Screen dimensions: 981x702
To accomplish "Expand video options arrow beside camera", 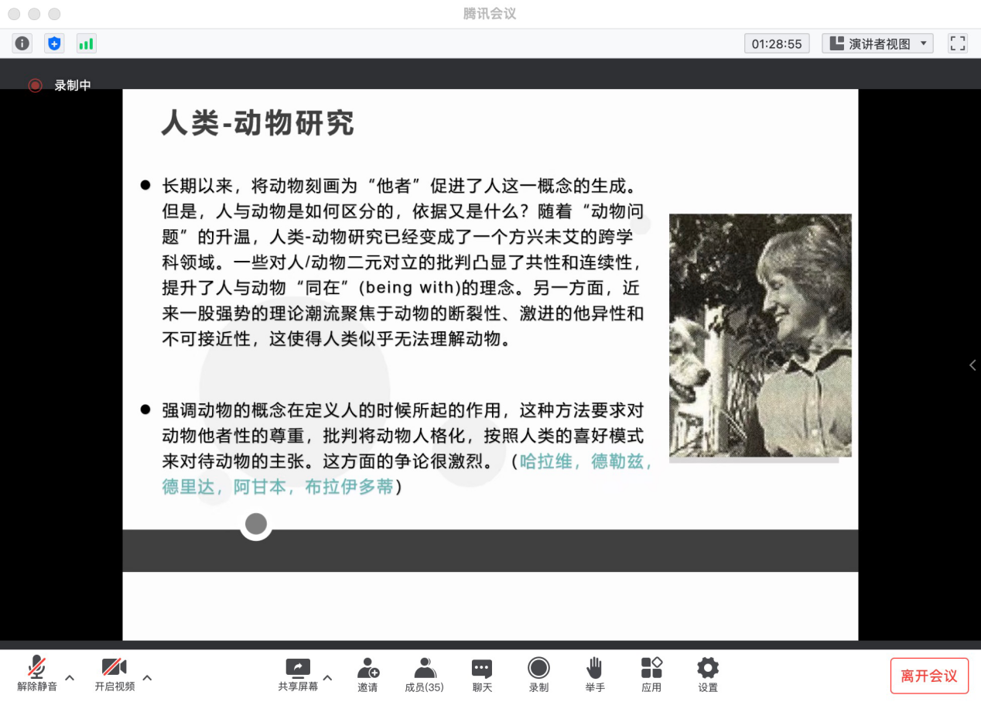I will click(147, 678).
